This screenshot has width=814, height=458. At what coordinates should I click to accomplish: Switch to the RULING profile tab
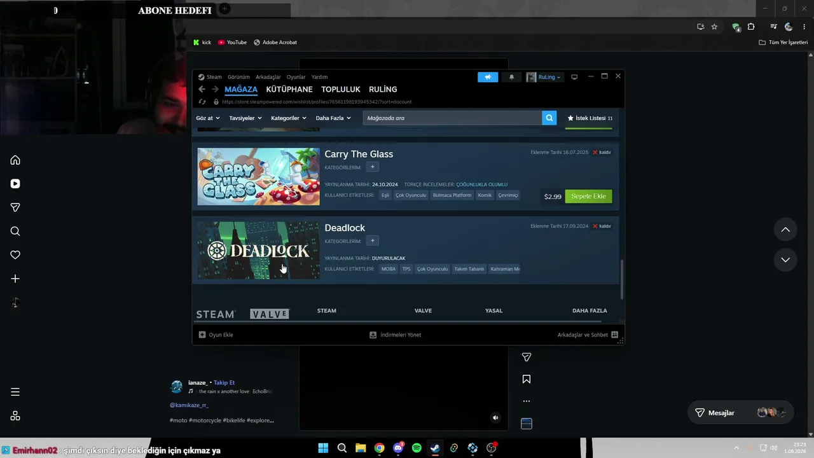click(x=383, y=90)
